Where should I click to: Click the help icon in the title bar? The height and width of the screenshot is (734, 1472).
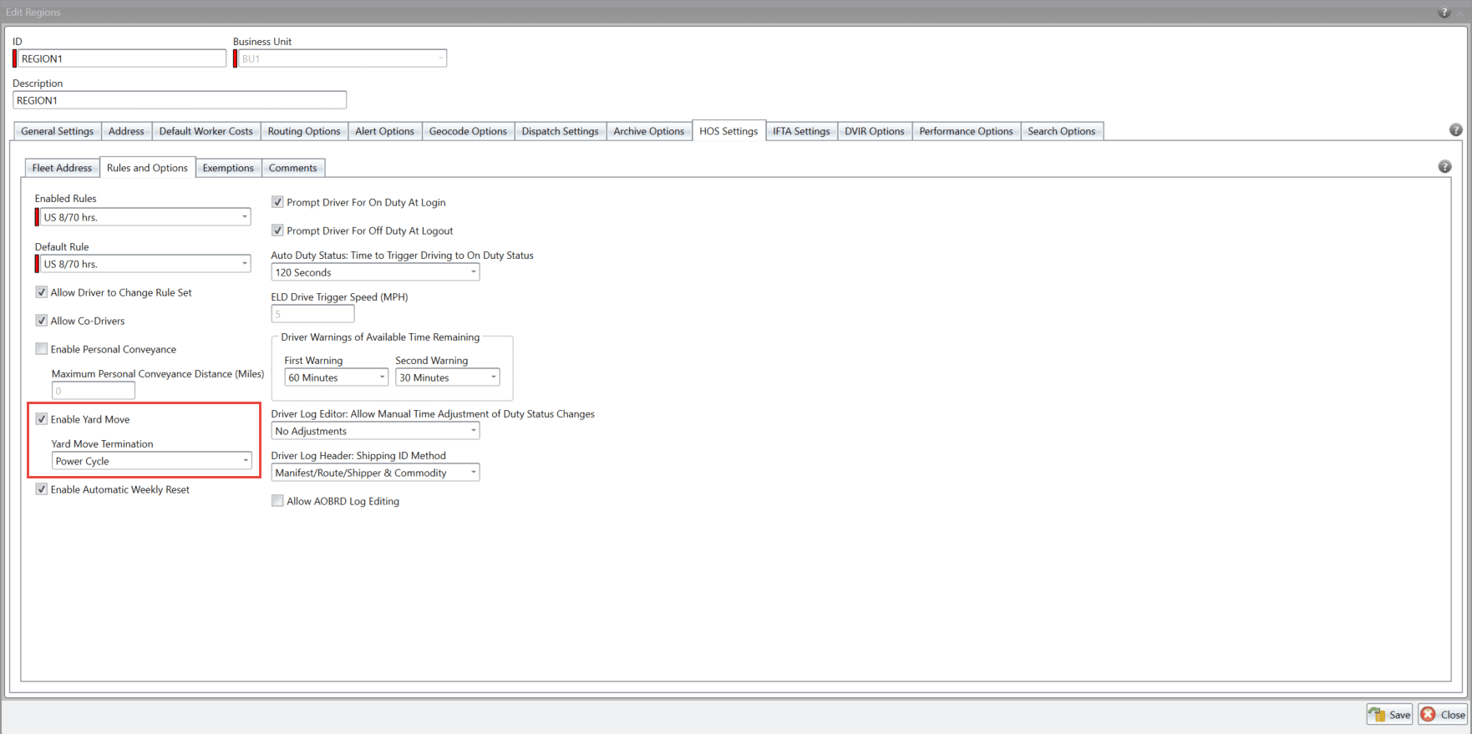coord(1444,12)
